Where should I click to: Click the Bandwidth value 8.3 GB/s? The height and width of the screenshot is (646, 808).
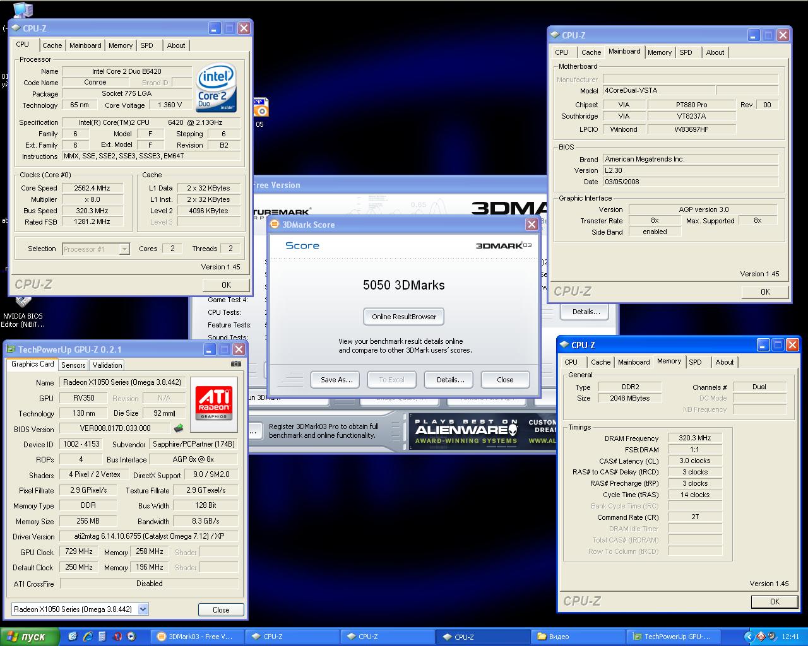[206, 521]
